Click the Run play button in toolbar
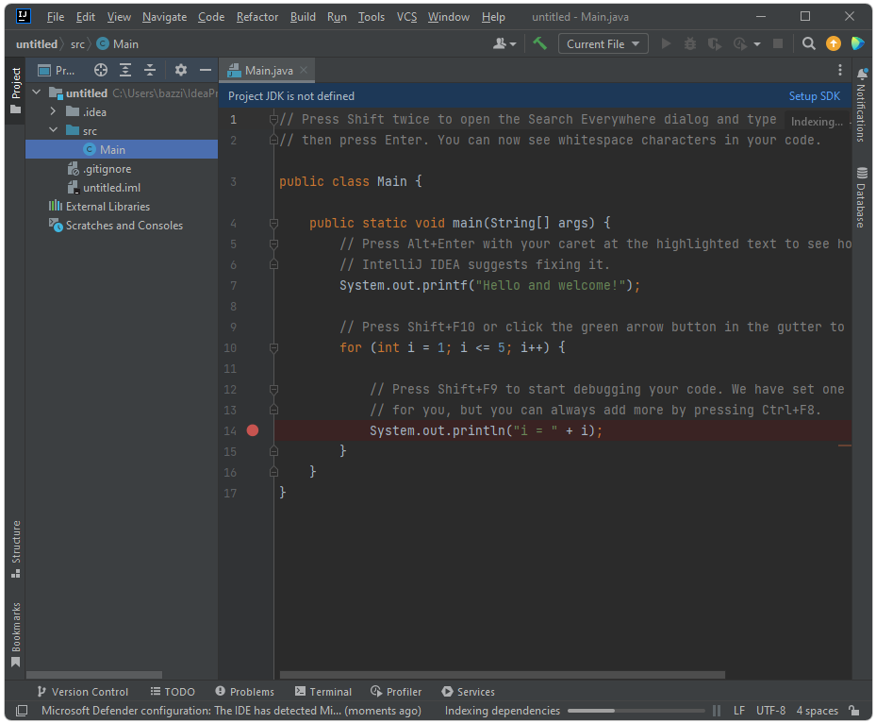Viewport: 876px width, 723px height. (666, 43)
